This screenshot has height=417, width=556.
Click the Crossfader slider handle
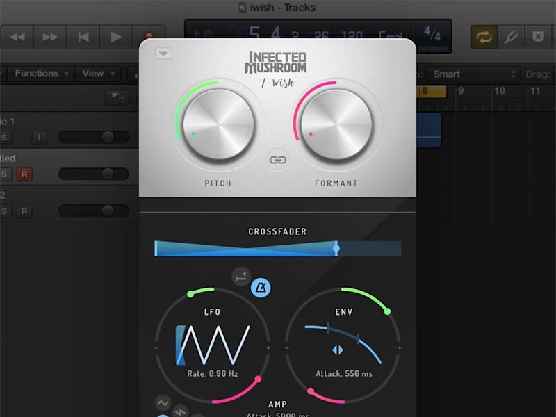click(336, 248)
